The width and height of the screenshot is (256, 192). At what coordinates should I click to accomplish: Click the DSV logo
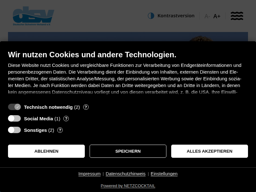(x=34, y=16)
